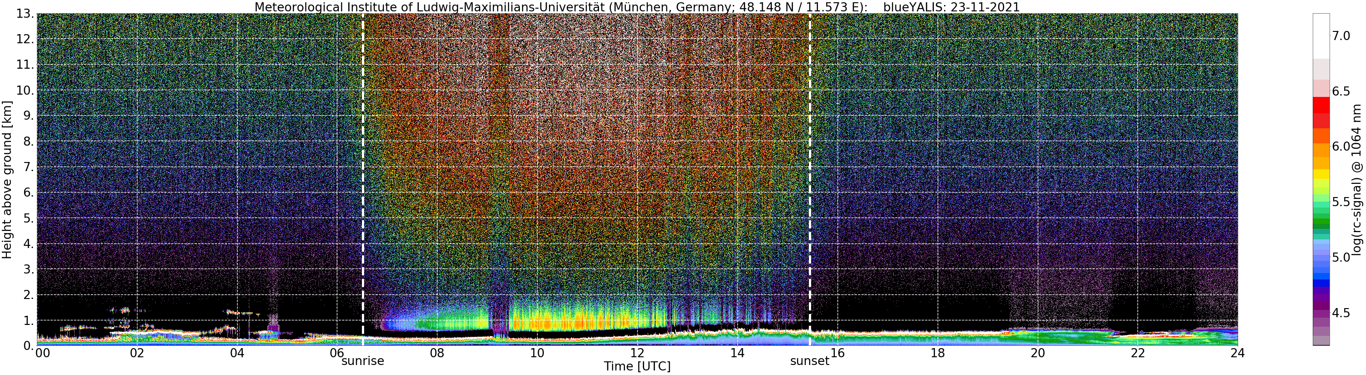Click the colorbar tick label 6.5
The height and width of the screenshot is (375, 1366).
[x=1341, y=91]
